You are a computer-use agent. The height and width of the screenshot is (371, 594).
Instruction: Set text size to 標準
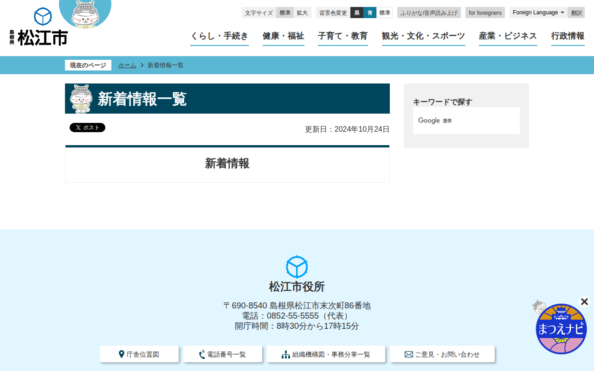point(285,13)
